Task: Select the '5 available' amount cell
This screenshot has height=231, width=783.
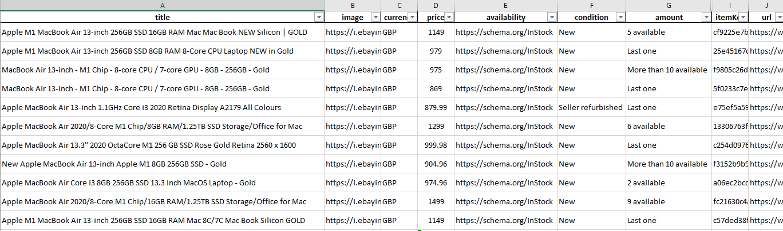Action: 669,33
